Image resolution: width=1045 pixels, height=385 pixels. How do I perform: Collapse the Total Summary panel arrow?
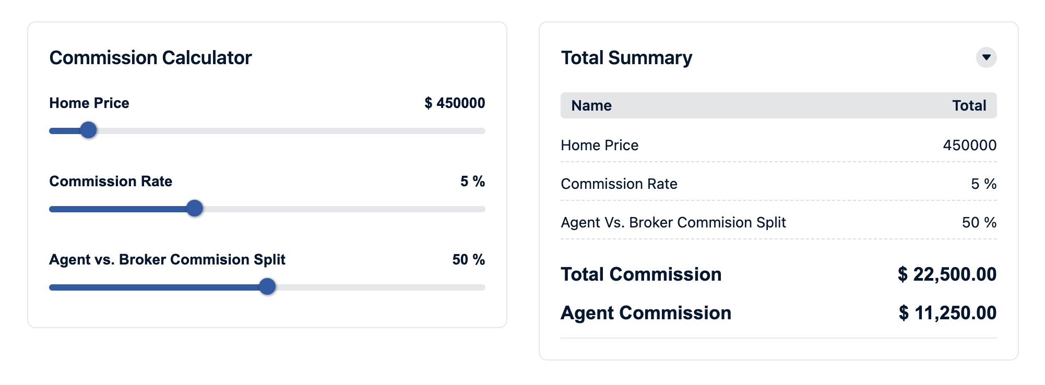(986, 57)
